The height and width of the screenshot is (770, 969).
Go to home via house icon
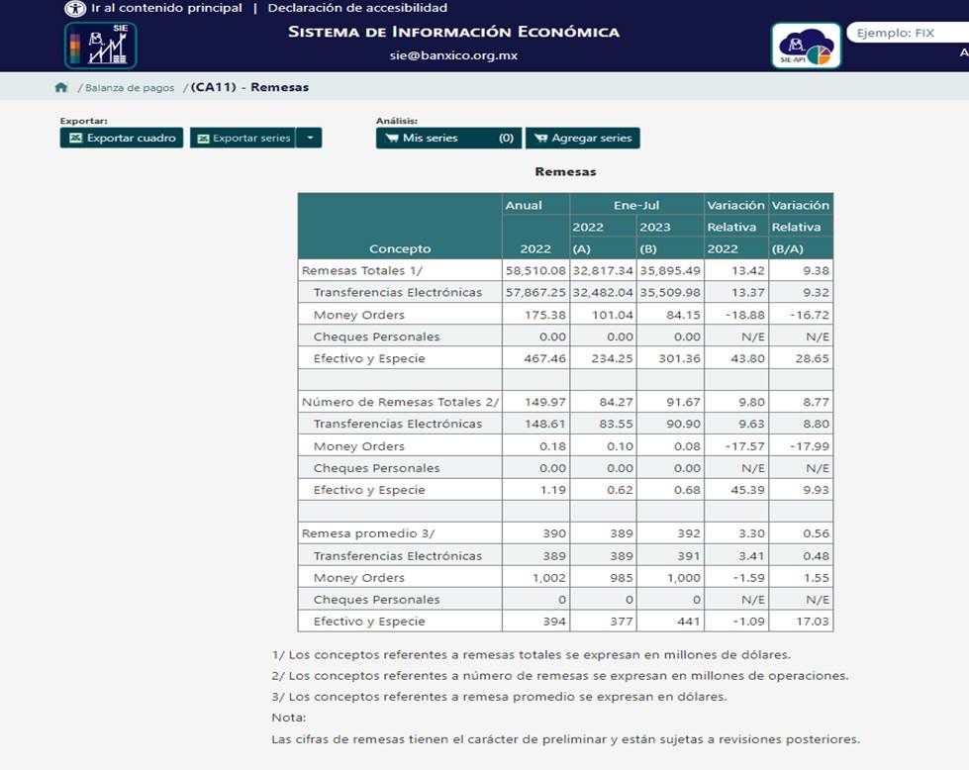pos(61,87)
